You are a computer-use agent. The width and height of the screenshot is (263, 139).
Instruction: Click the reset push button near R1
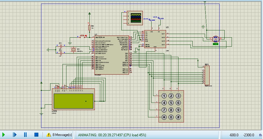82,37
